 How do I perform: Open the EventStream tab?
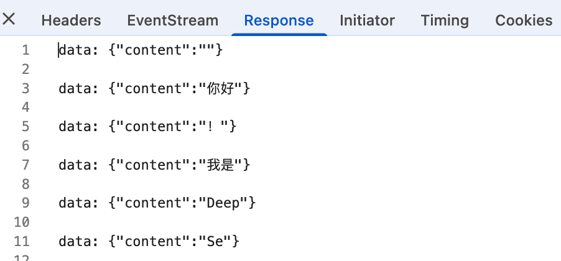172,21
